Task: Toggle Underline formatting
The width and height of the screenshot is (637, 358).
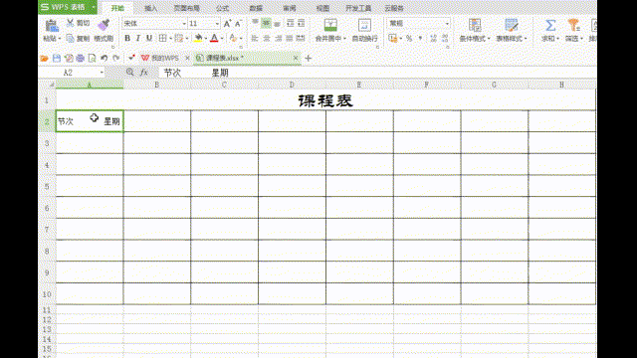Action: point(149,38)
